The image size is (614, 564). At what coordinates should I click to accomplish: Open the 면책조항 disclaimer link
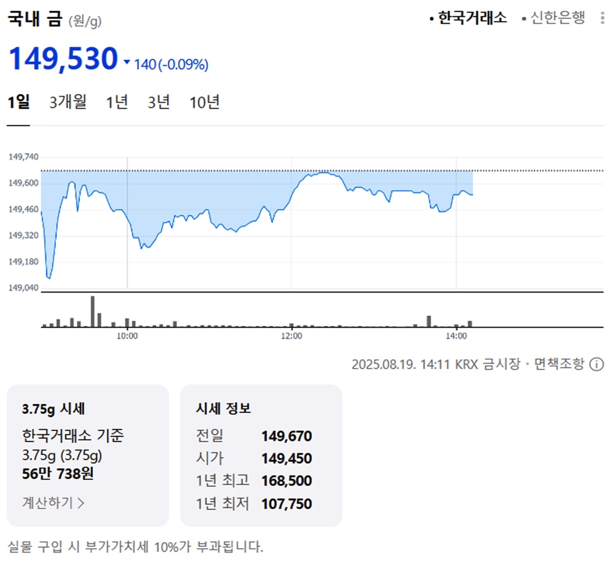click(559, 364)
